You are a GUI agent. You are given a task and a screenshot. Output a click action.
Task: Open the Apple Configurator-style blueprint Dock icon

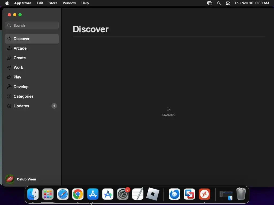tap(108, 194)
